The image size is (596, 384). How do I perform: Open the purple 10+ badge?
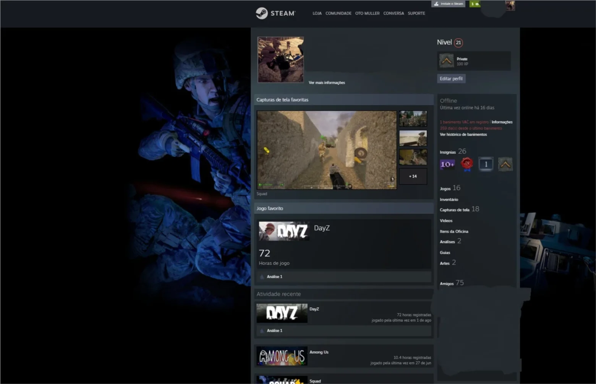(x=447, y=164)
